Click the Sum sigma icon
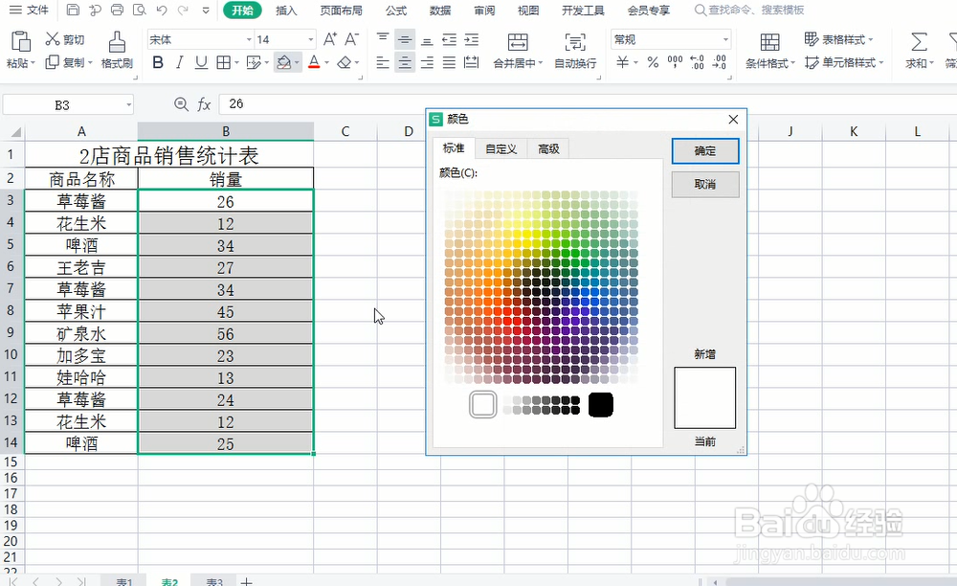Screen dimensions: 957x586 point(919,41)
